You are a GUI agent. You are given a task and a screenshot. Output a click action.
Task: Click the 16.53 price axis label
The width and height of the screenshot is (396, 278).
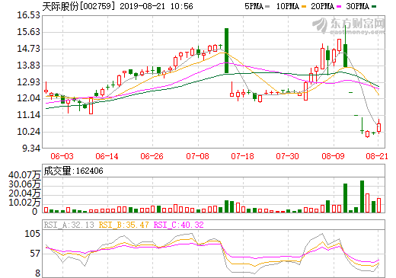(x=28, y=15)
